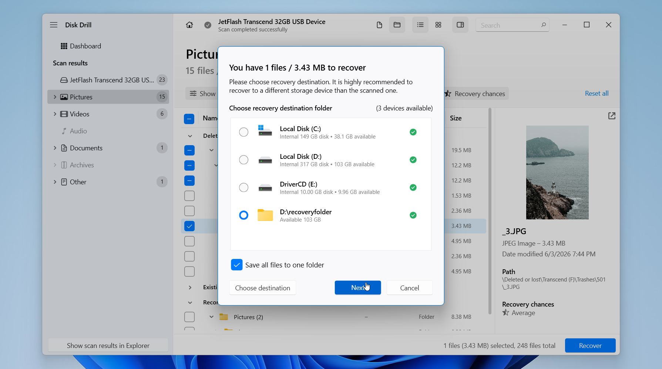662x369 pixels.
Task: Click the _3.JPG preview thumbnail
Action: tap(557, 172)
